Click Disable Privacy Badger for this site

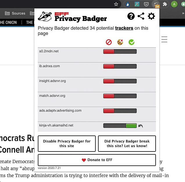coord(67,143)
